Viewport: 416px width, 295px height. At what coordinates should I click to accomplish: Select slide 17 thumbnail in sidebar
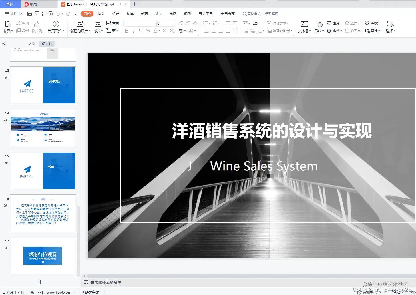pyautogui.click(x=43, y=256)
